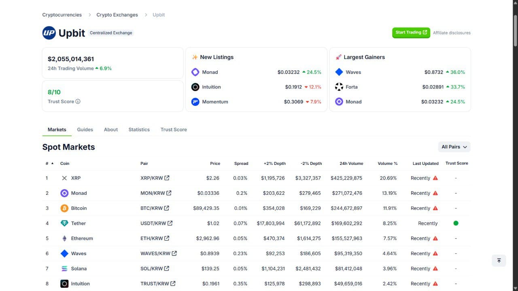
Task: Switch to the Guides tab
Action: 85,129
